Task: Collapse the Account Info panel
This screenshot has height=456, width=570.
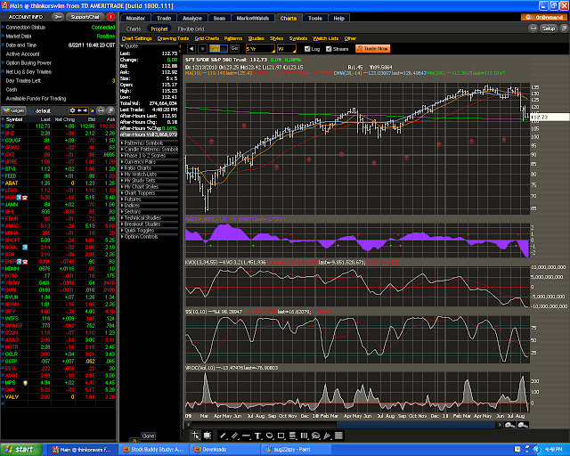Action: click(4, 17)
